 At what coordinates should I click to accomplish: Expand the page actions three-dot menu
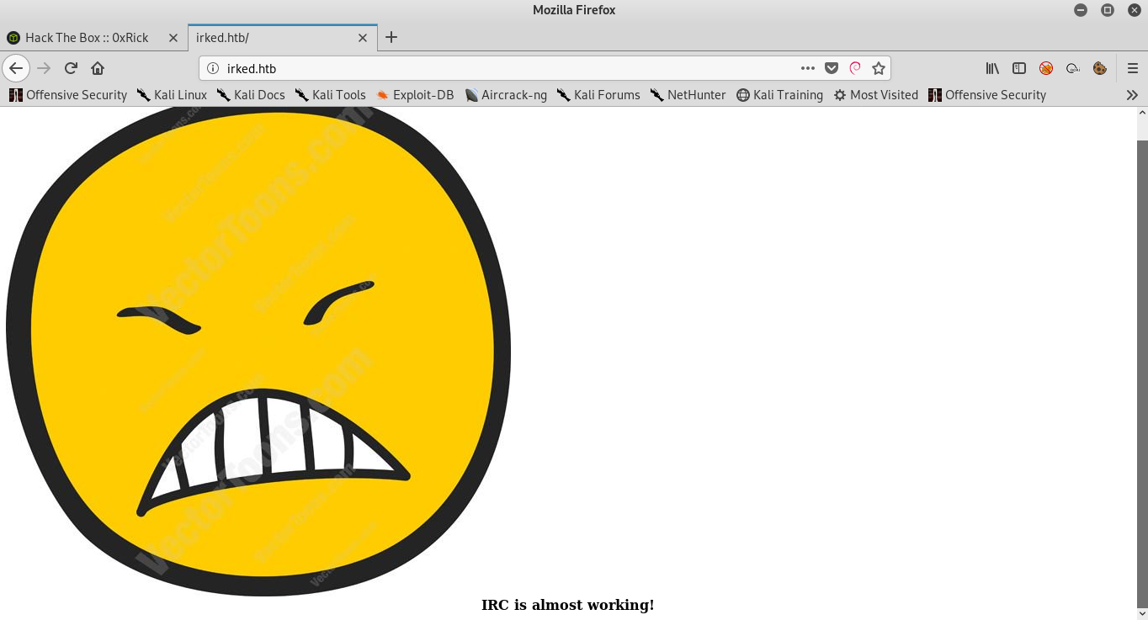(808, 68)
